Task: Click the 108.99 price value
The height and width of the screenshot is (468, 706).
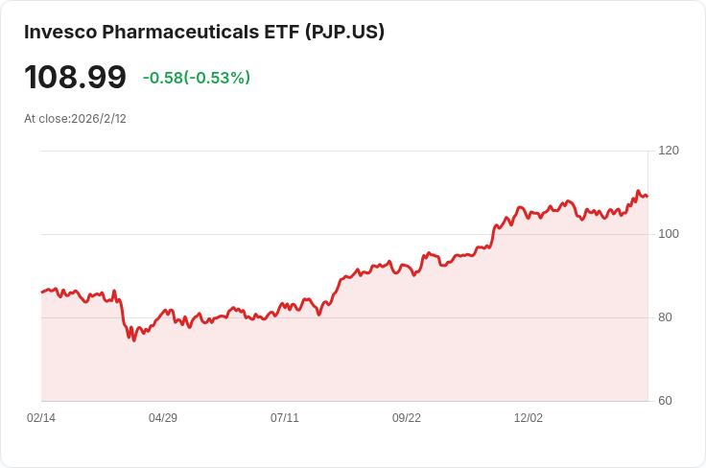Action: tap(75, 77)
